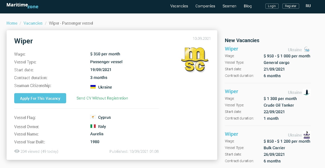The width and height of the screenshot is (325, 168).
Task: Click the Italy flag icon
Action: (x=93, y=126)
